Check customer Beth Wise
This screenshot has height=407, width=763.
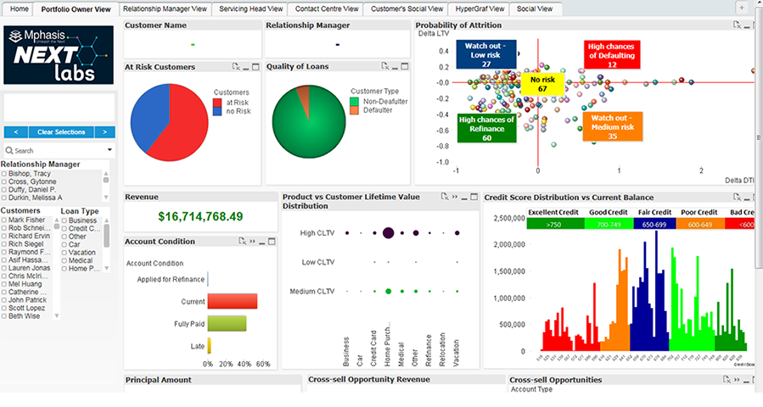pyautogui.click(x=4, y=316)
